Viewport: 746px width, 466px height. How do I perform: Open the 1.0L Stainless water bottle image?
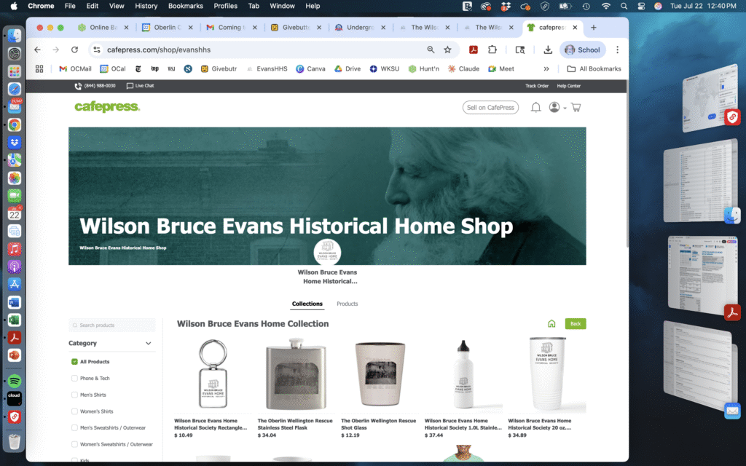(x=463, y=375)
